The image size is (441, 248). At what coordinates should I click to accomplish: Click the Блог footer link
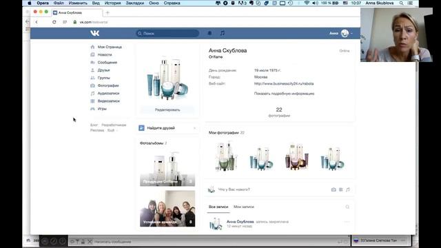94,125
